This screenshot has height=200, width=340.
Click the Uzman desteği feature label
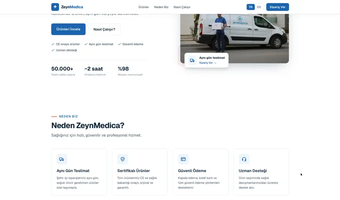click(66, 50)
